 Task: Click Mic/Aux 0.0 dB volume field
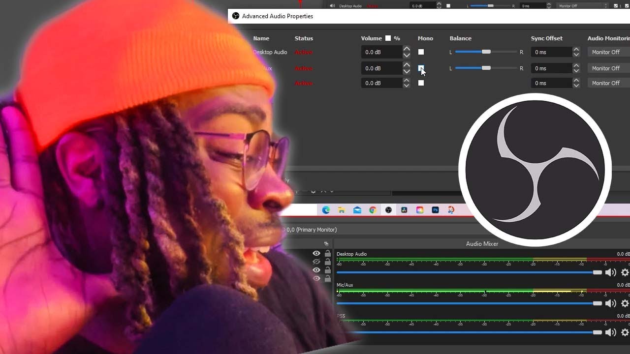click(382, 68)
